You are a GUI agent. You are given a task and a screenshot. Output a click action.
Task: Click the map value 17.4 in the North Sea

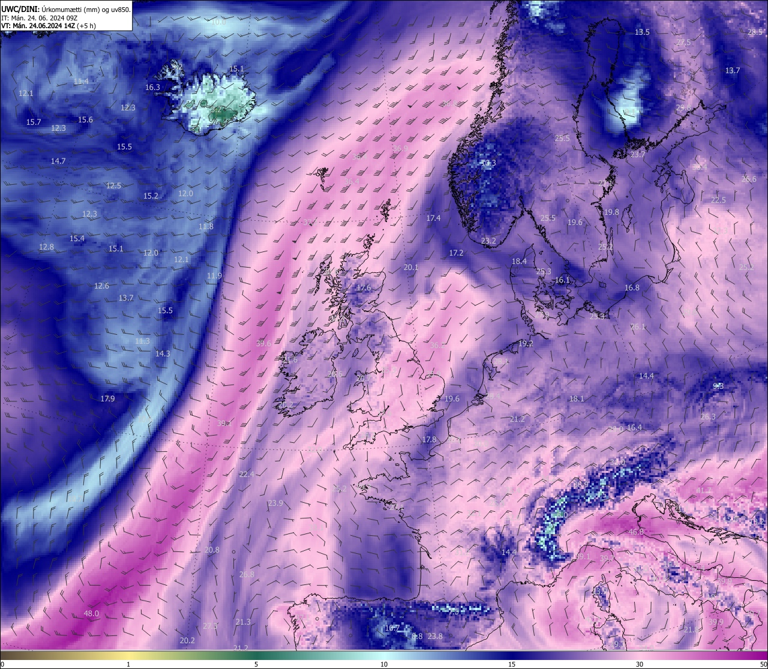tap(433, 218)
